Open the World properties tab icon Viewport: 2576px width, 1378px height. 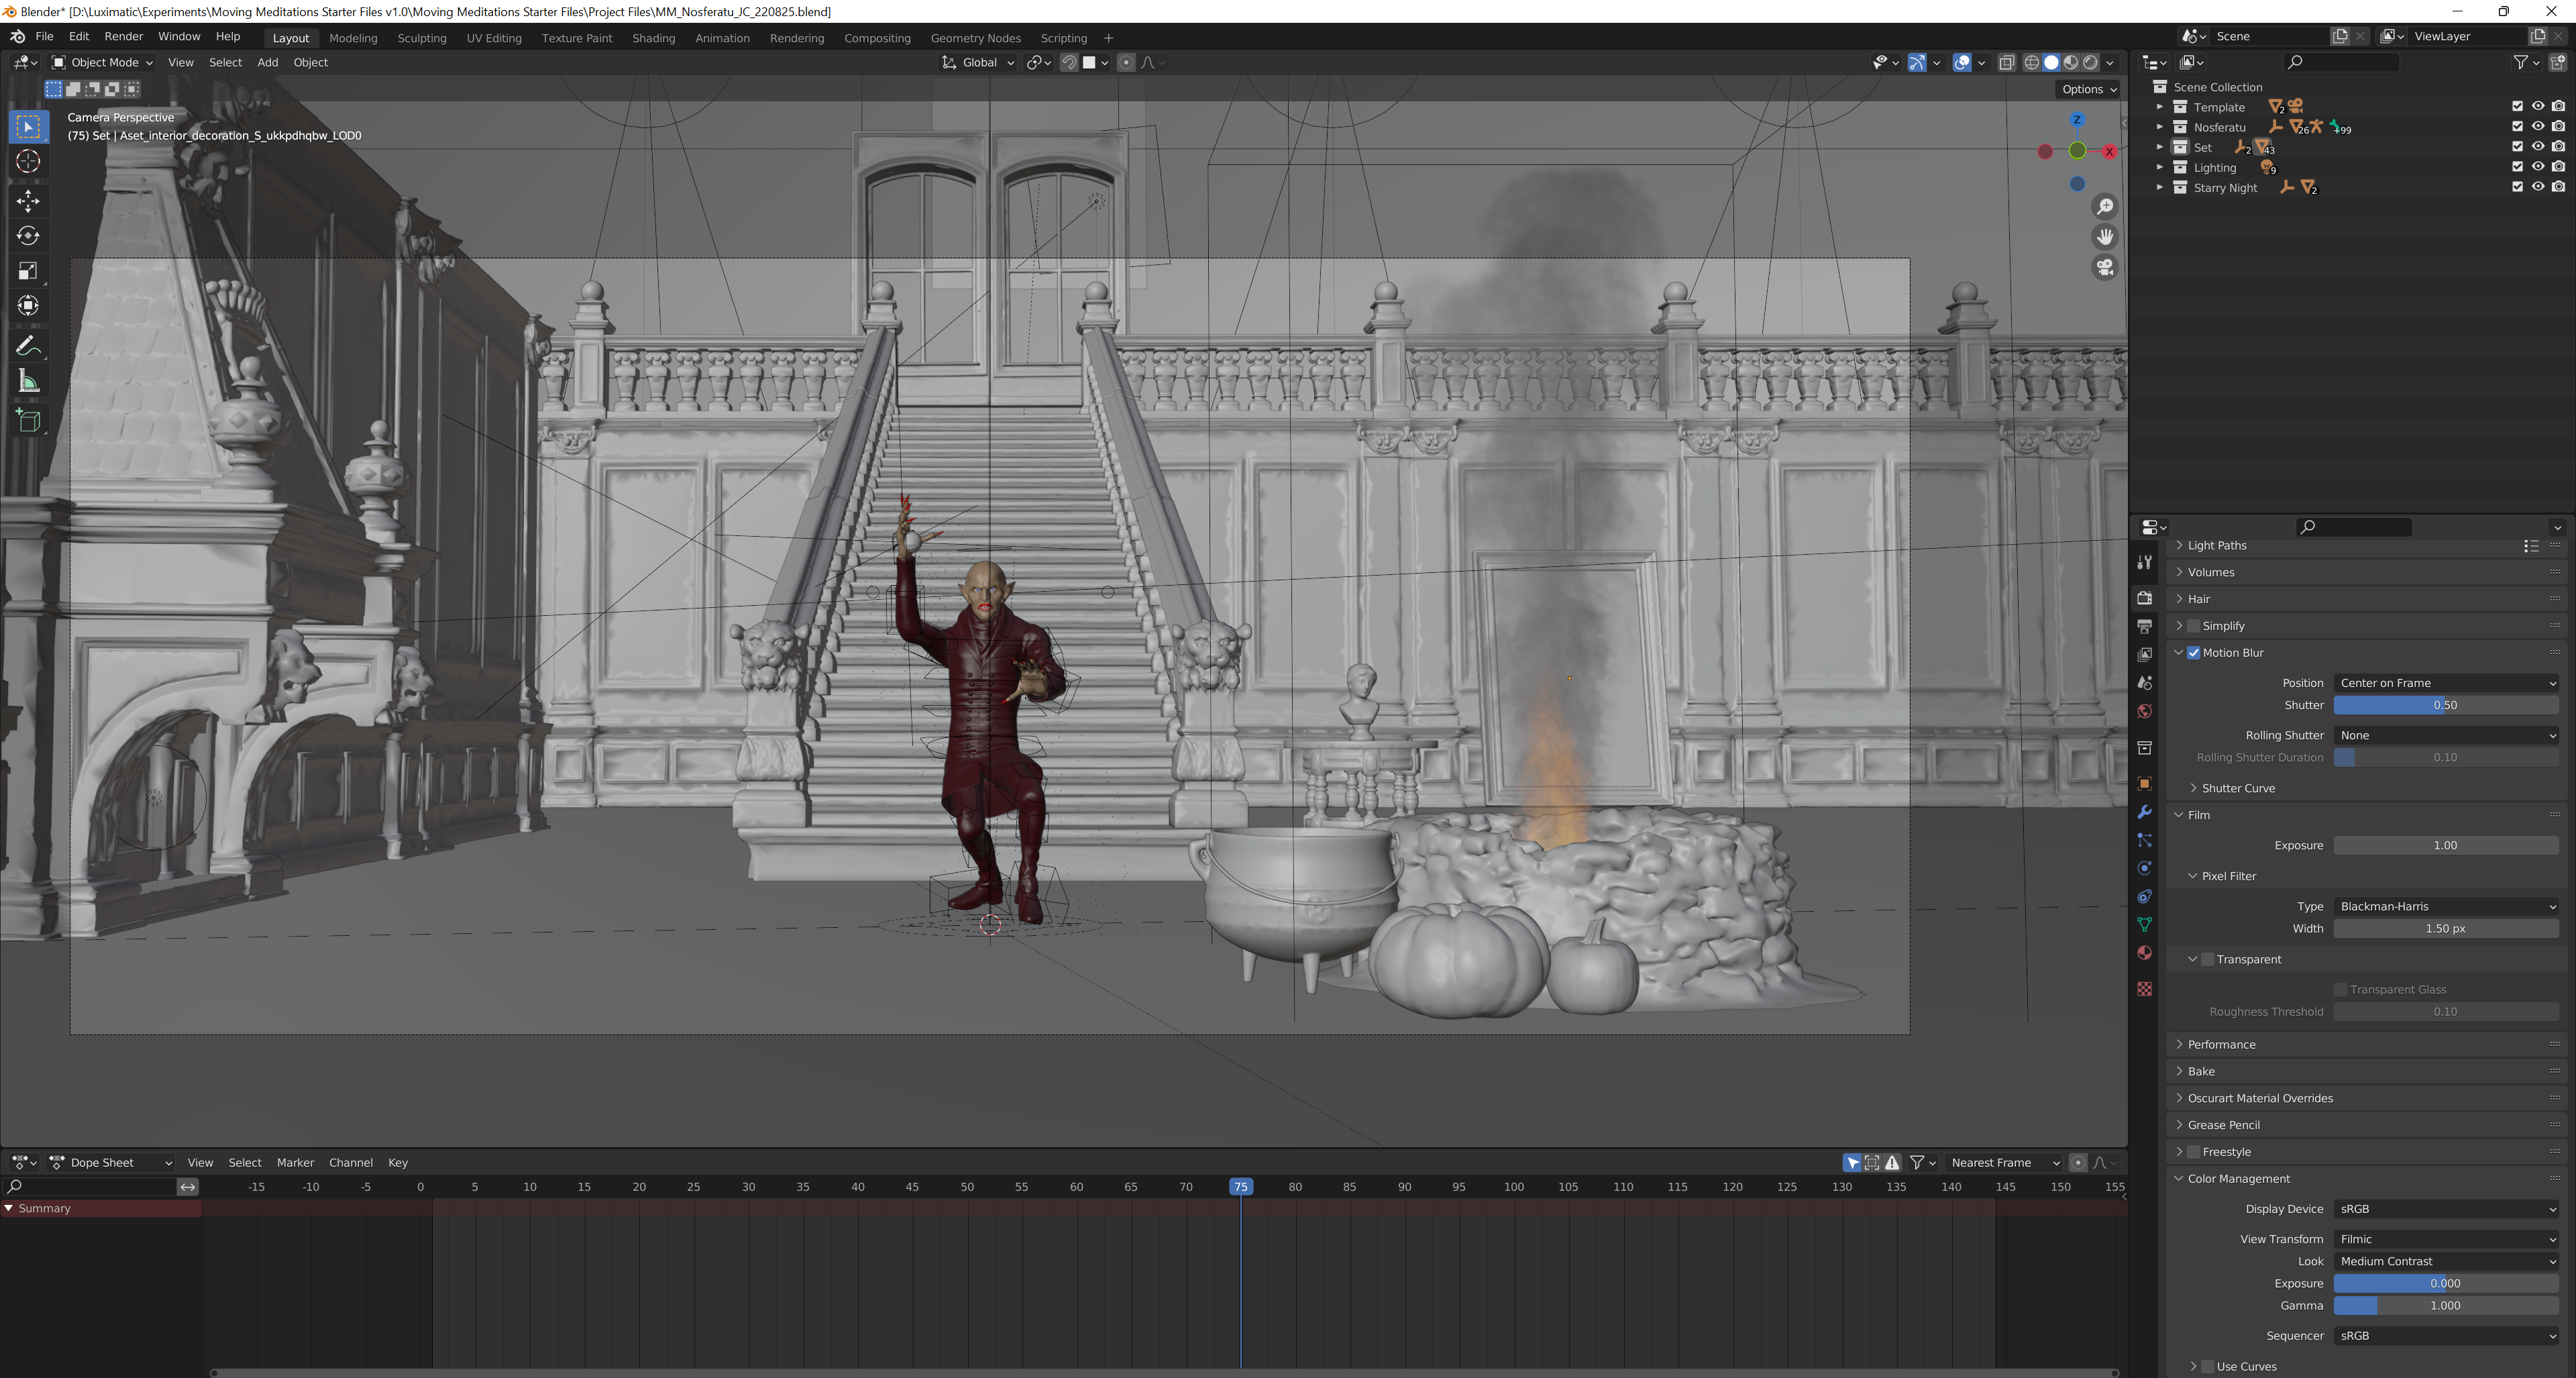coord(2144,711)
